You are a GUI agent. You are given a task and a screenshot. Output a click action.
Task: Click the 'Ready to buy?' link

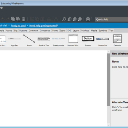18,26
